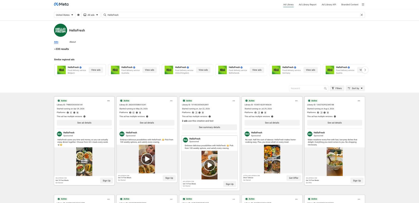Open the Sort by dropdown
Viewport: 419px width, 203px height.
(355, 88)
